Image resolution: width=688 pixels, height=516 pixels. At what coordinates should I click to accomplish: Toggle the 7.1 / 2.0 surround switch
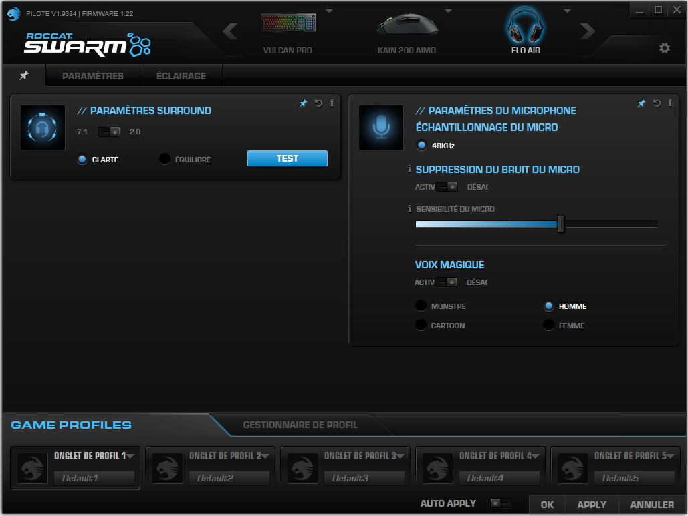[x=109, y=132]
